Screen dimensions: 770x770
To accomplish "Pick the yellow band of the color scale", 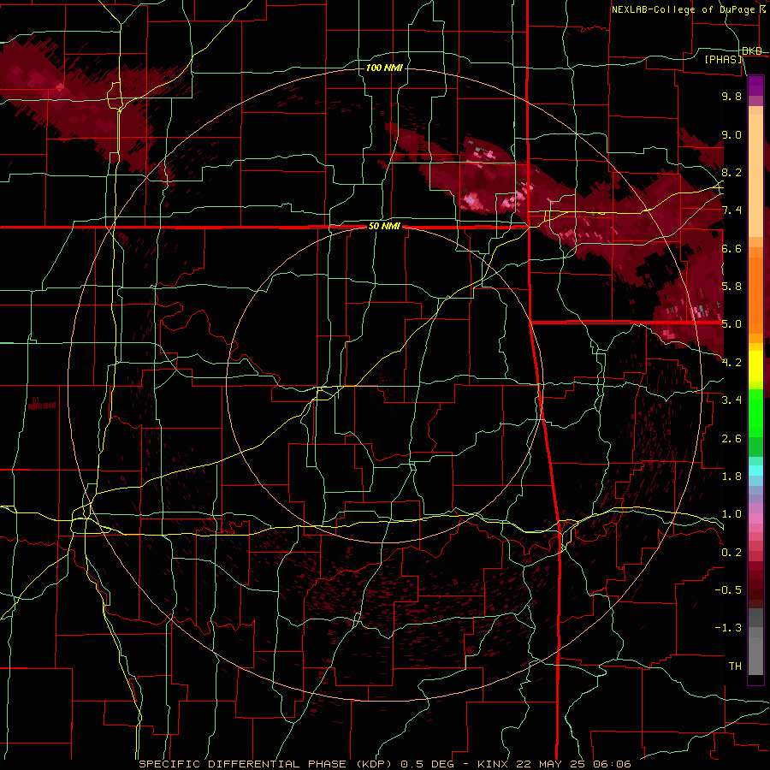I will [755, 366].
